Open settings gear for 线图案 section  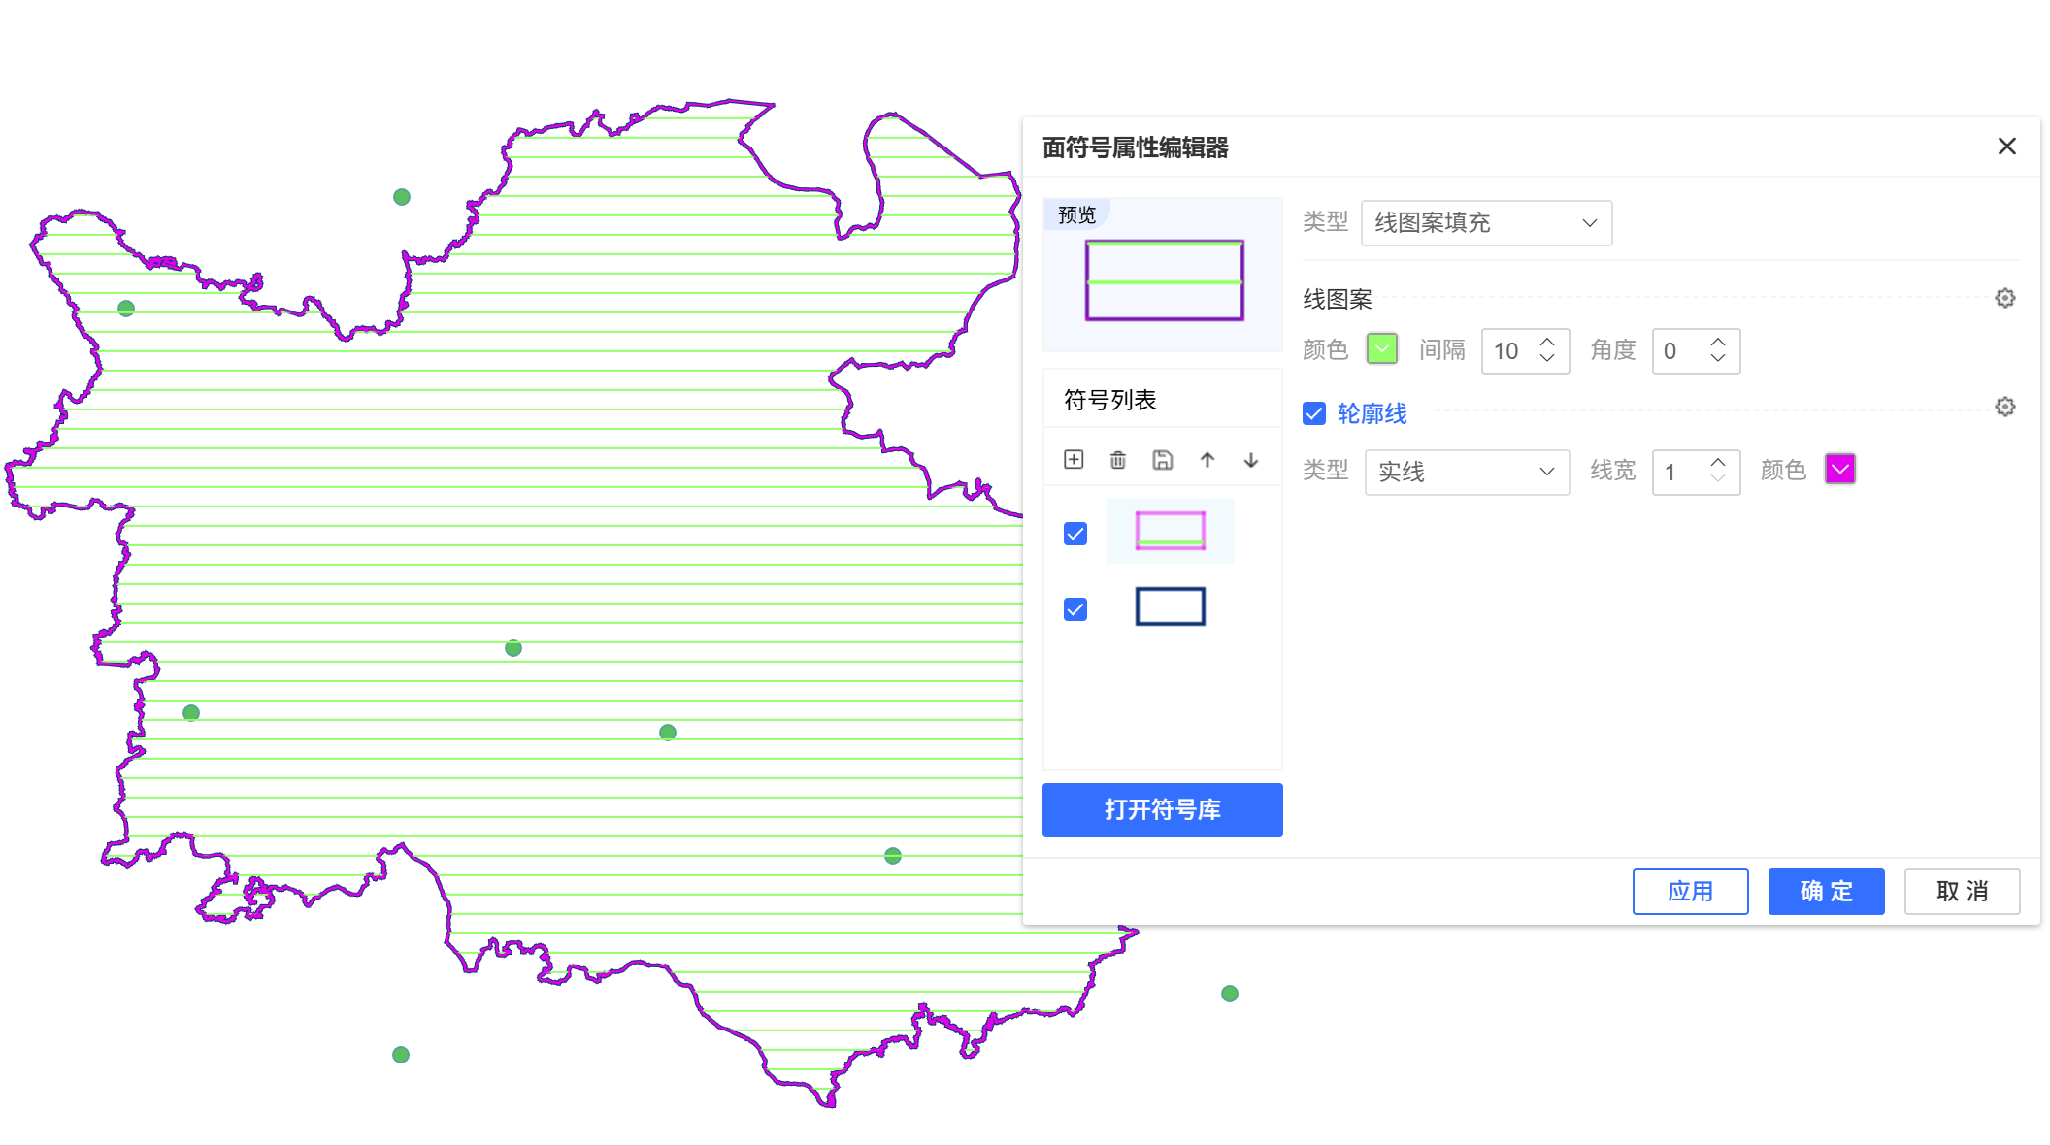pyautogui.click(x=2005, y=298)
